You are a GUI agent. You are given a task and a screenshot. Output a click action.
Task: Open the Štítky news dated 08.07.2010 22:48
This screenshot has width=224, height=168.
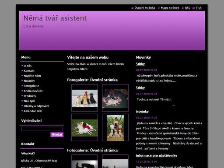pos(140,88)
